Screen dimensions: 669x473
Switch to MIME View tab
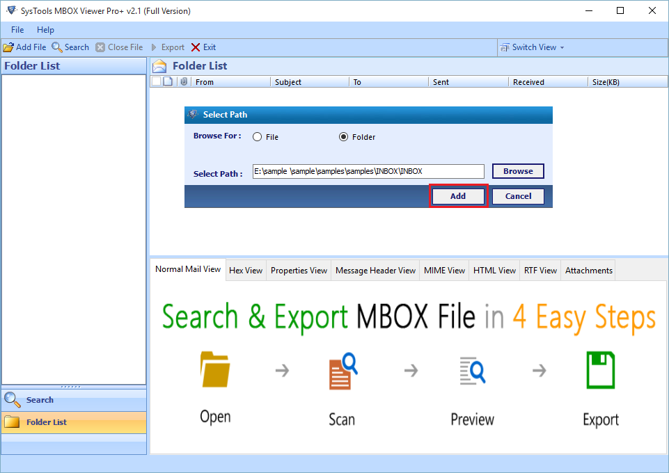[x=444, y=271]
